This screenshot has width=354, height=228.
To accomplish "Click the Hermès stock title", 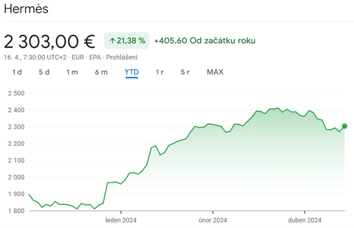I will [26, 9].
